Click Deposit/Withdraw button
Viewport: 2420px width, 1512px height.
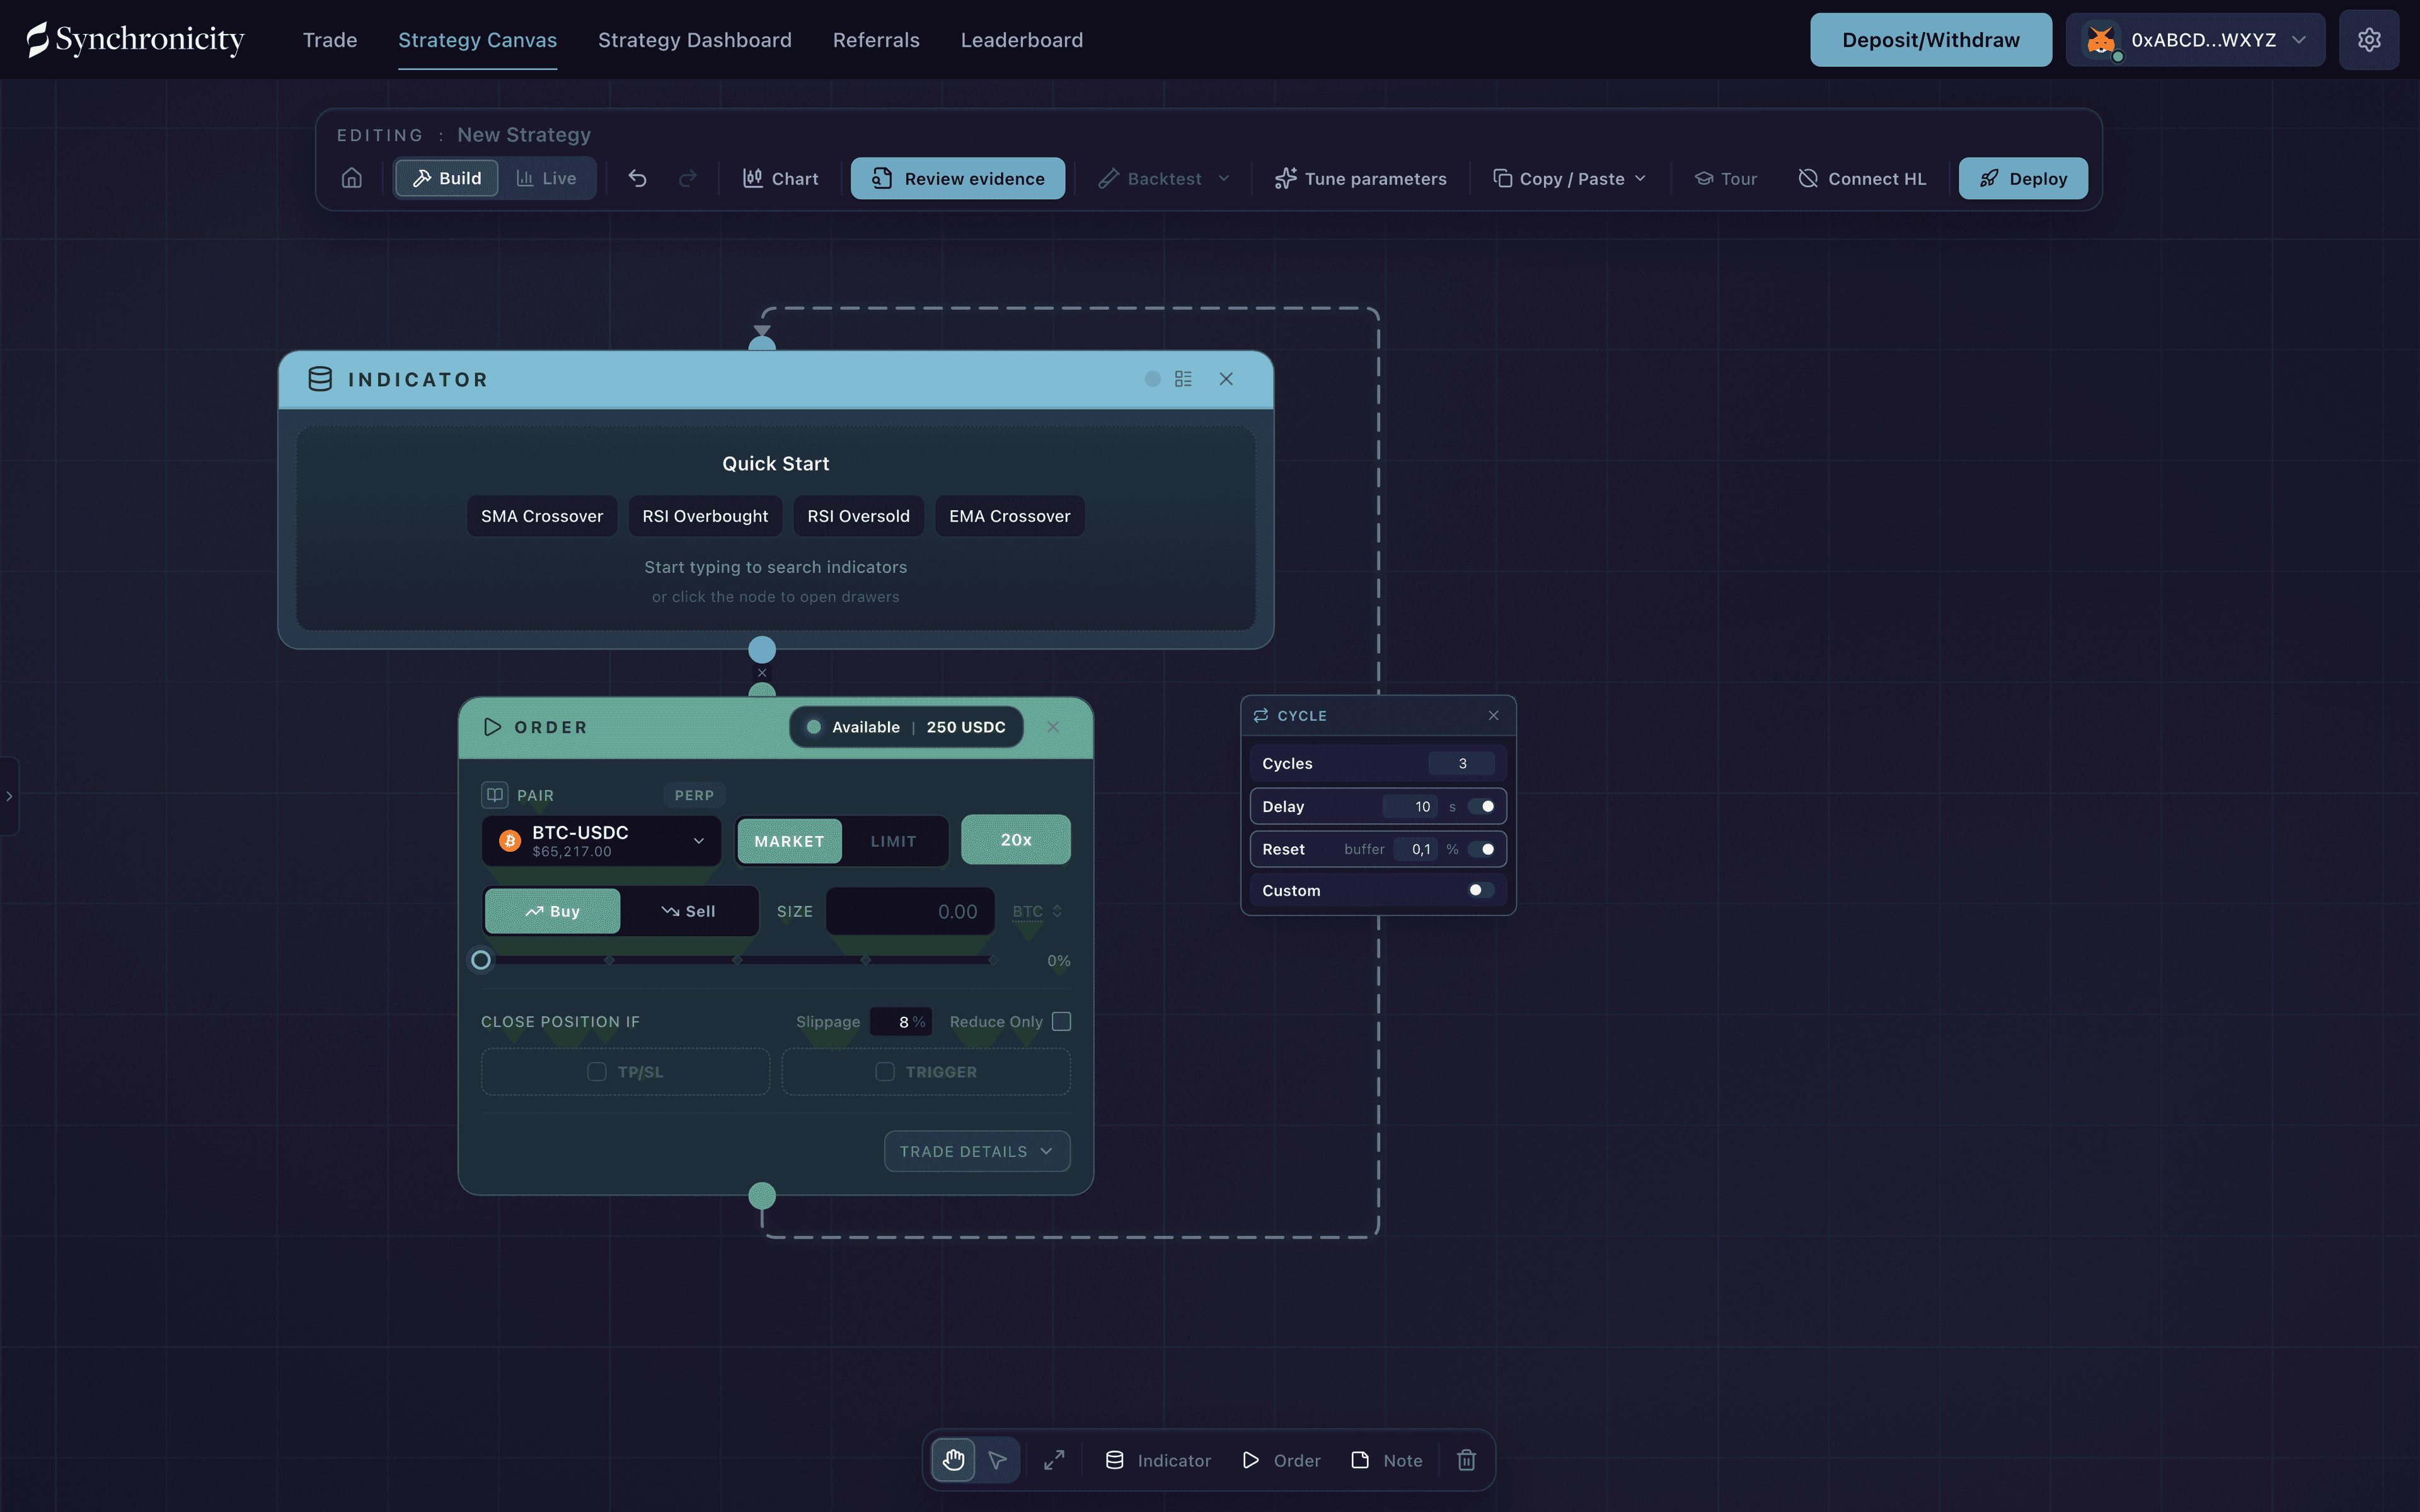[x=1931, y=40]
